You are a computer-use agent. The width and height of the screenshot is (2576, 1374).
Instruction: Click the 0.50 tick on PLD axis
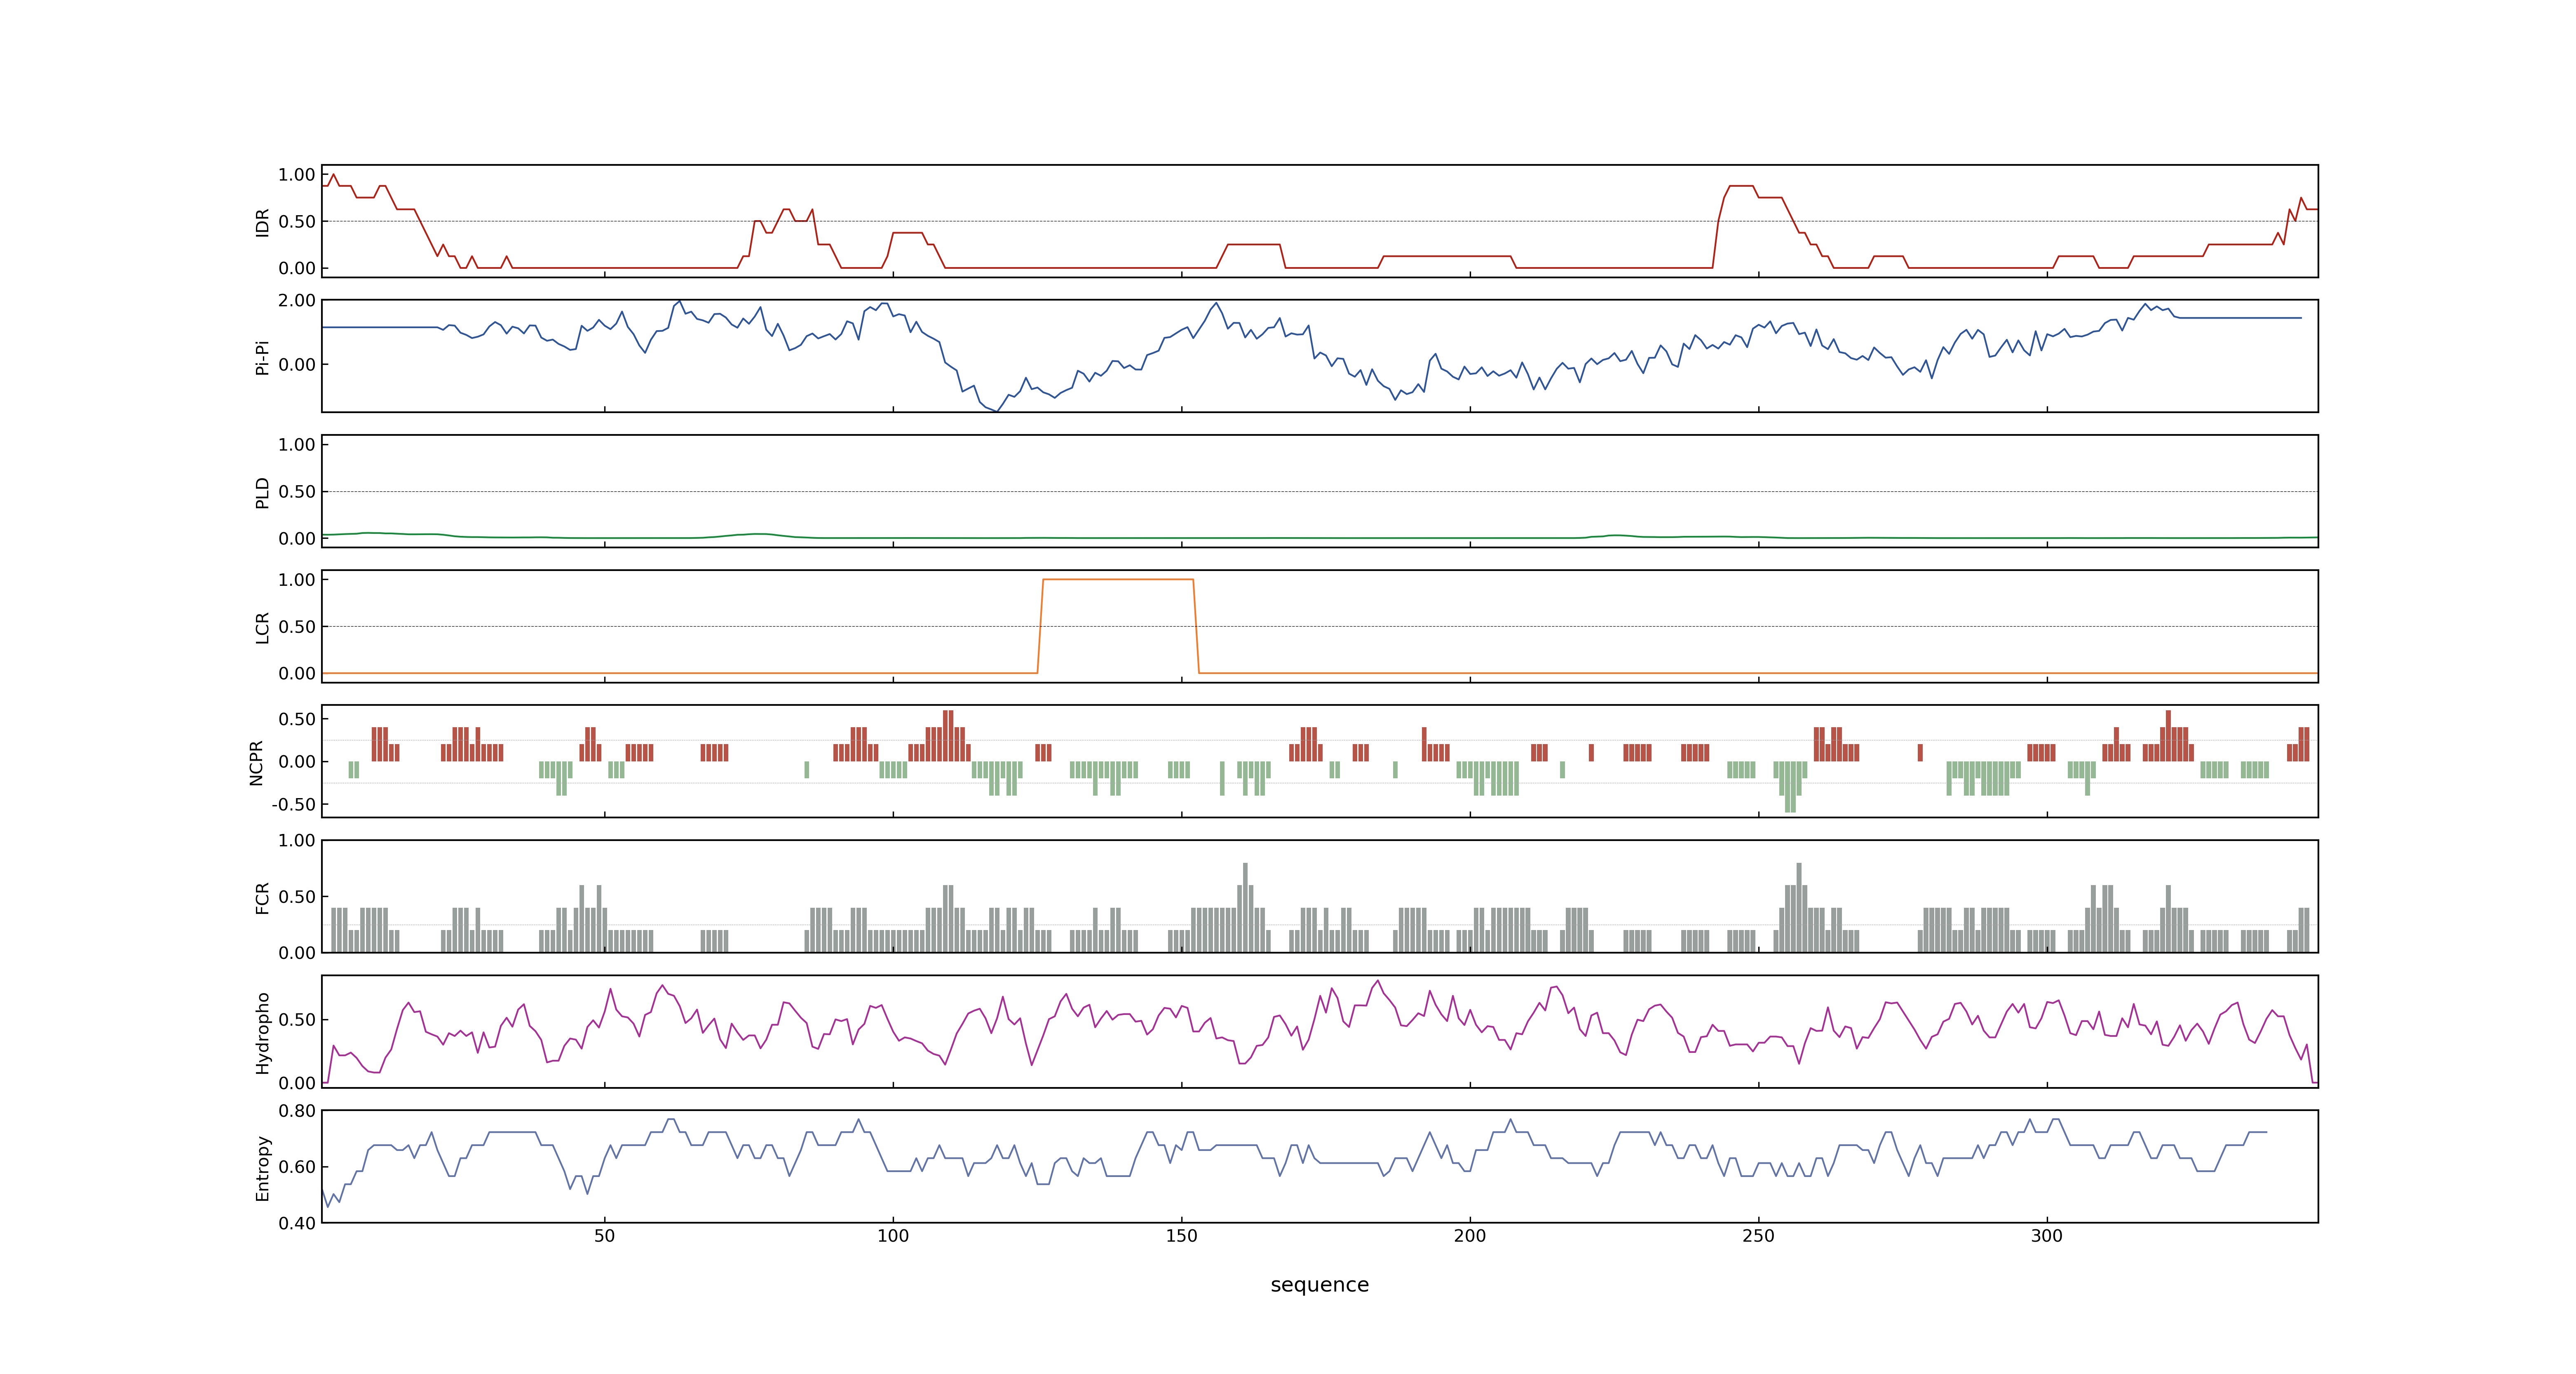coord(297,492)
